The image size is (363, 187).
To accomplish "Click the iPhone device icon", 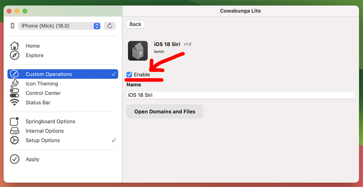I will pyautogui.click(x=12, y=26).
